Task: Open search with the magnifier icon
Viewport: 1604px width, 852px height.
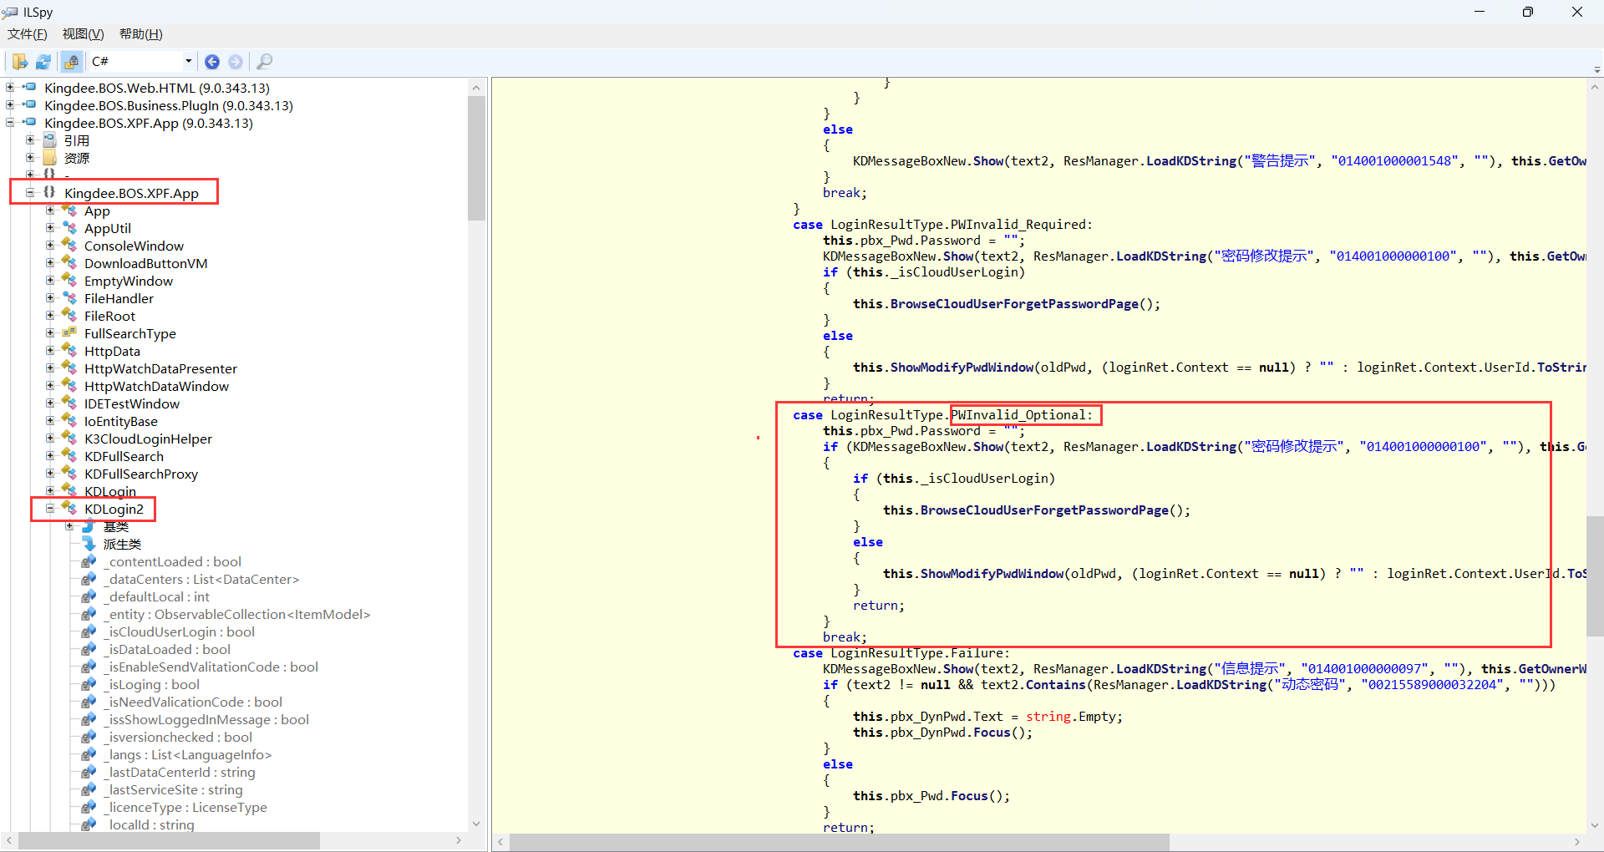Action: (265, 62)
